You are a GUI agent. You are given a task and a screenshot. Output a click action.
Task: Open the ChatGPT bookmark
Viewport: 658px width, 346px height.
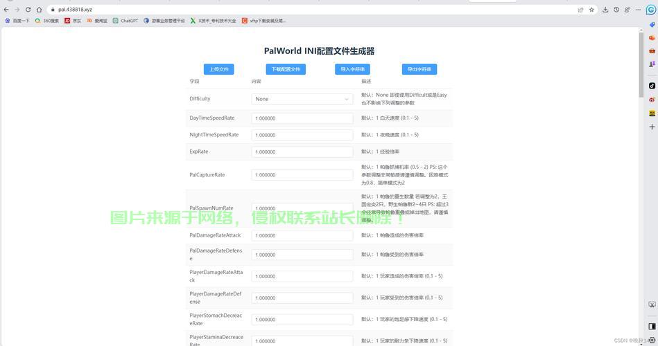(x=125, y=21)
